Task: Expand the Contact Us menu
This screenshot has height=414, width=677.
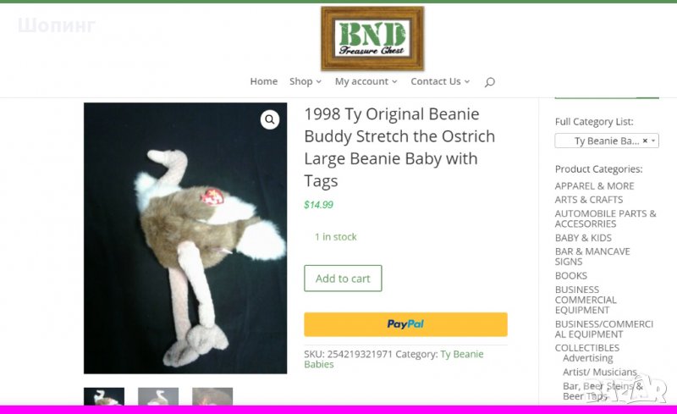Action: [x=440, y=81]
